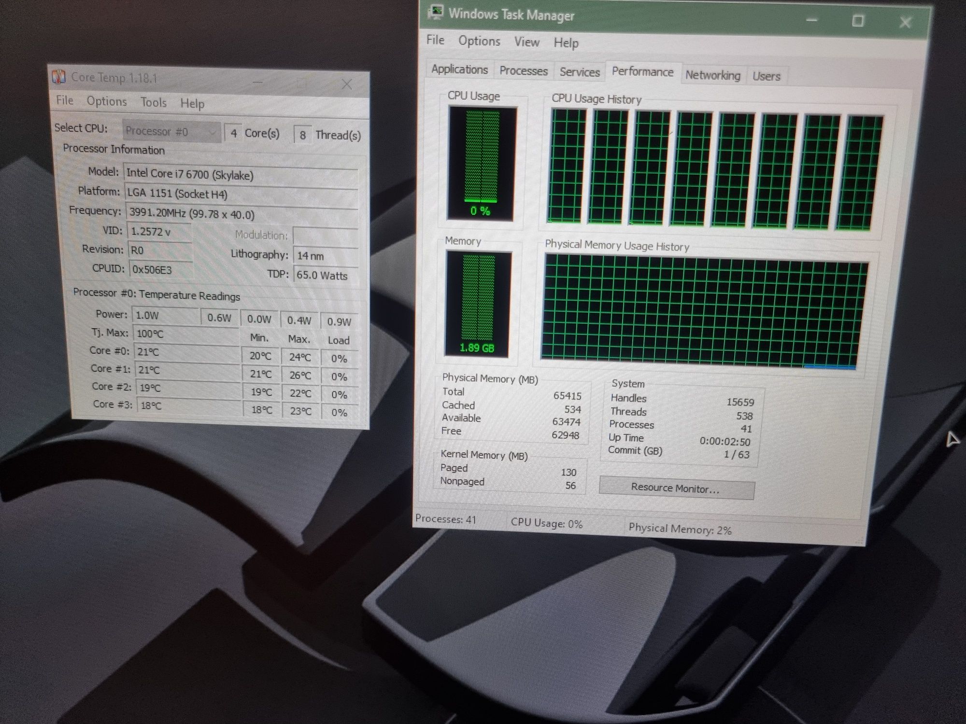Open the Tools menu in Core Temp

coord(154,102)
